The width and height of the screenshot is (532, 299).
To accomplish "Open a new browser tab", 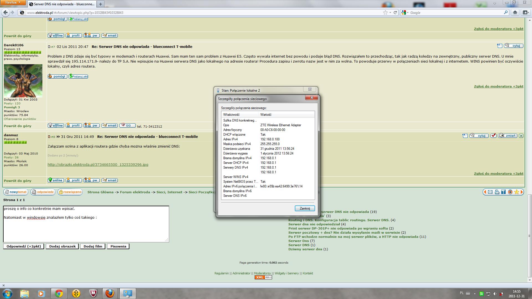I will coord(101,4).
